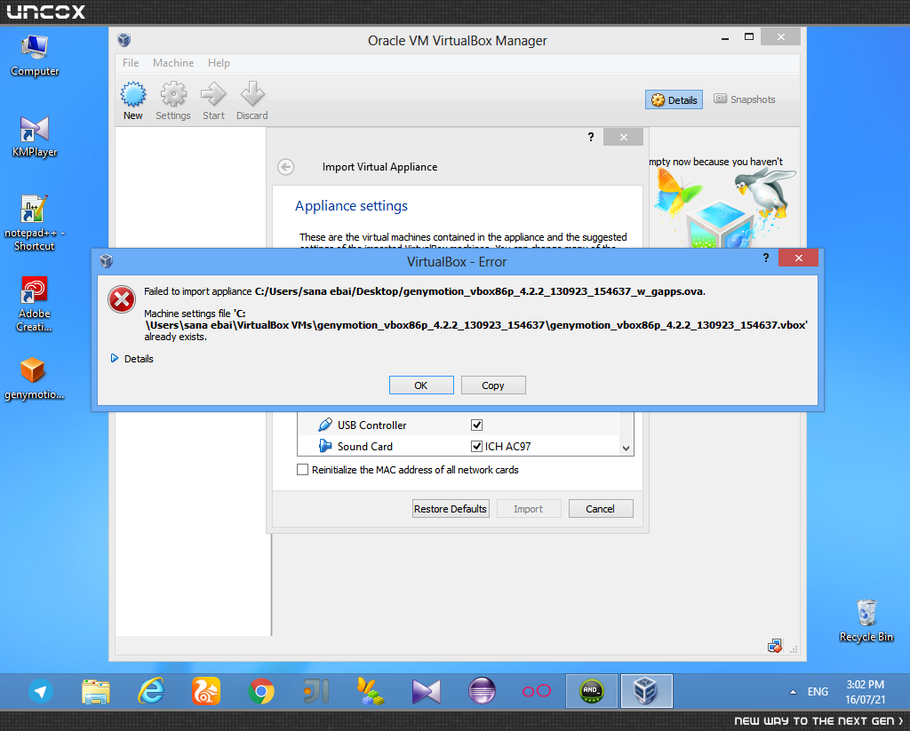Click the Restore Defaults button
This screenshot has width=910, height=731.
451,509
